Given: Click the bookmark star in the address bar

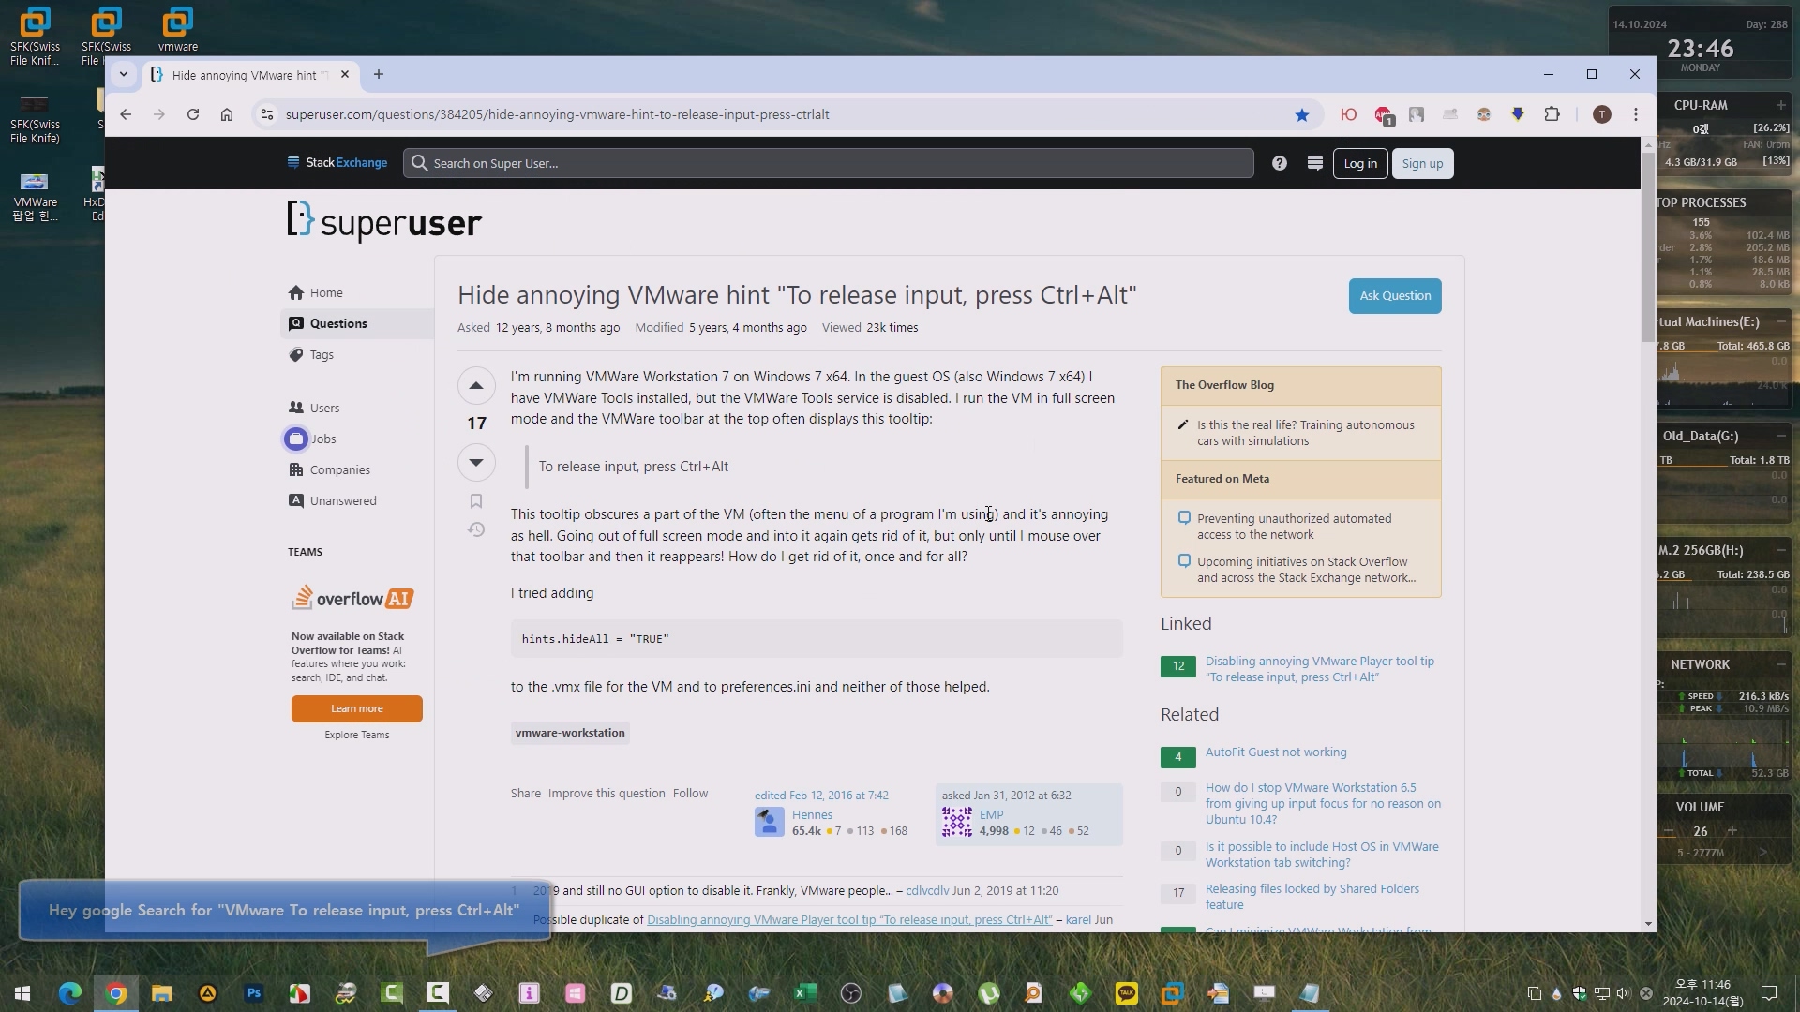Looking at the screenshot, I should (x=1302, y=114).
